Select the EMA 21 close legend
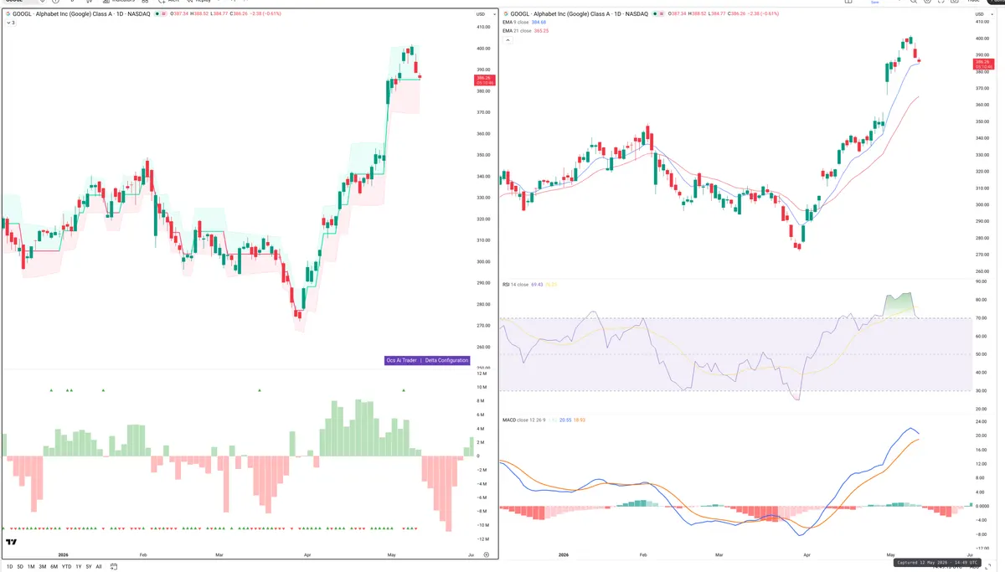Viewport: 1005px width, 572px height. pos(517,31)
